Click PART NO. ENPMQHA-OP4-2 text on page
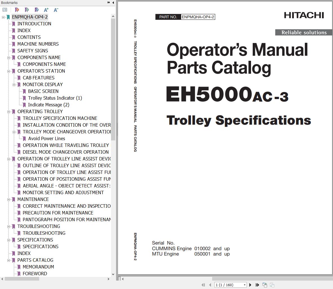 (x=185, y=17)
